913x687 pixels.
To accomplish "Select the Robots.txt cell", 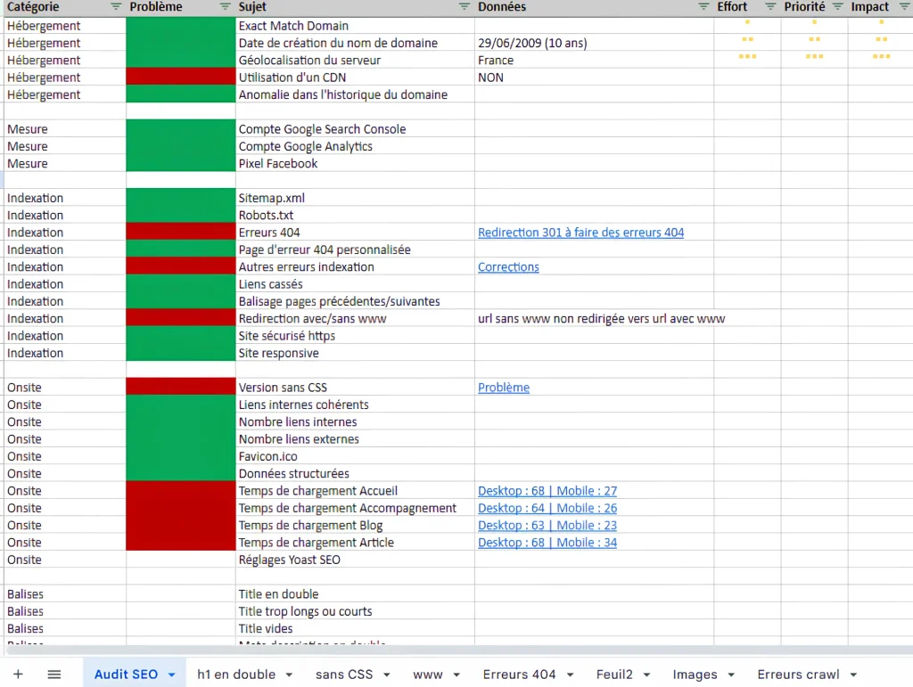I will click(x=355, y=216).
